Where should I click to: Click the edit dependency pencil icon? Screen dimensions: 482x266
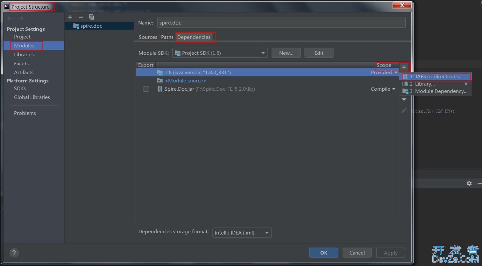pyautogui.click(x=404, y=110)
